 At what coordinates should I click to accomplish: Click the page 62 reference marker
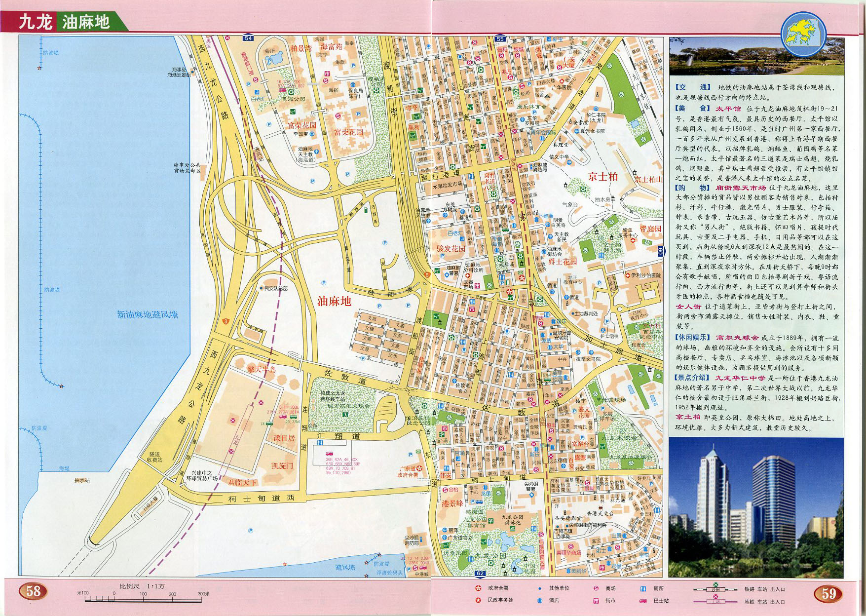coord(480,574)
